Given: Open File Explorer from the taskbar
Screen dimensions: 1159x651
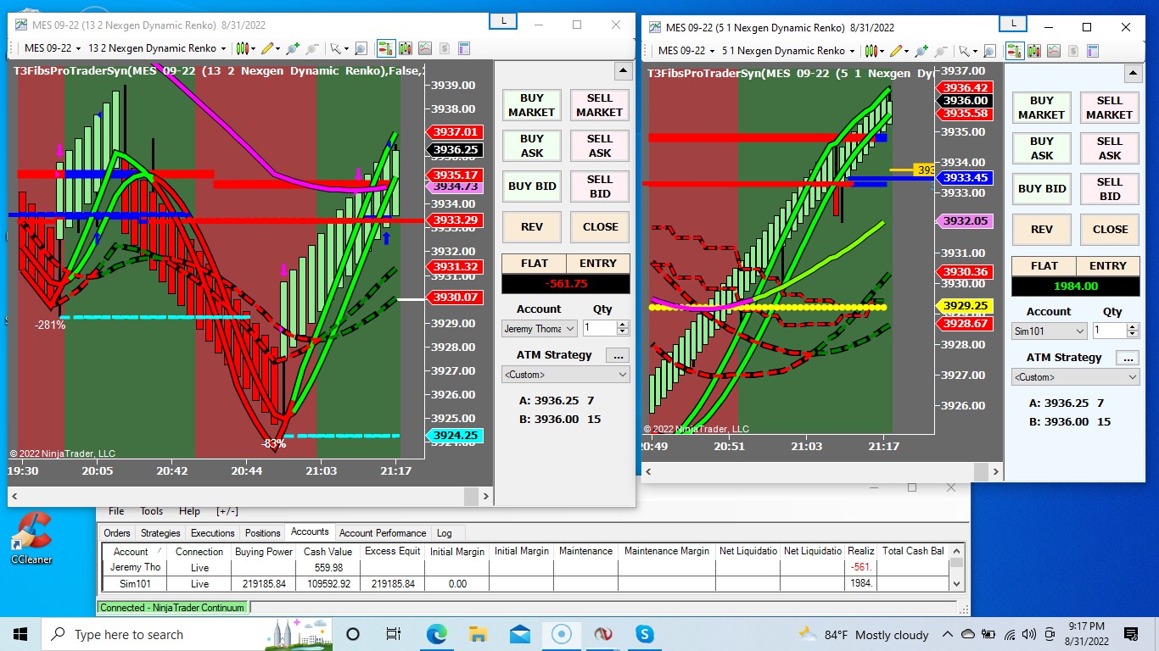Looking at the screenshot, I should 478,634.
